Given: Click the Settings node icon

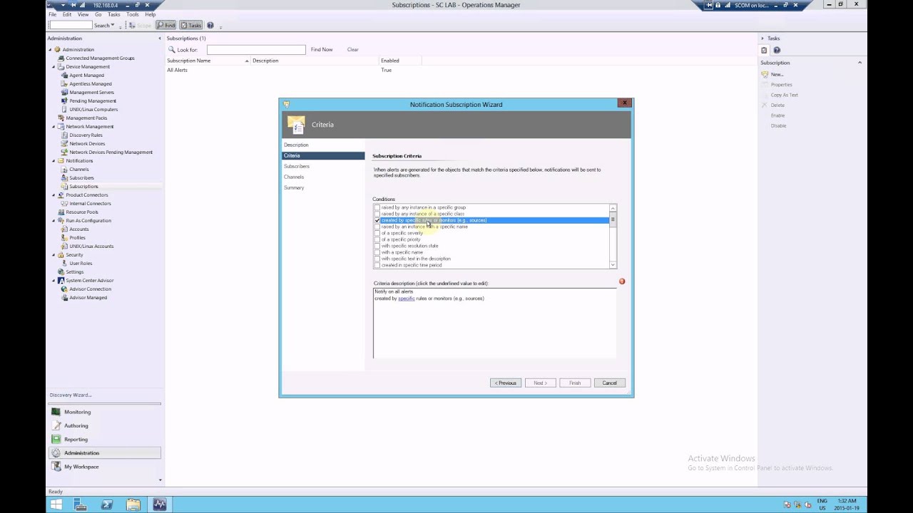Looking at the screenshot, I should coord(61,272).
